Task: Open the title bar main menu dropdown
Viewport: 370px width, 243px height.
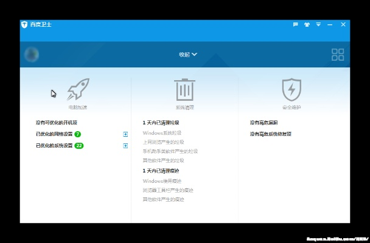Action: click(318, 25)
